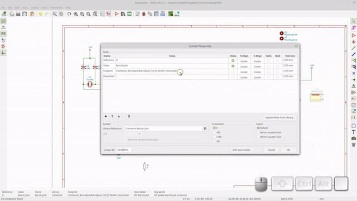Click the Datasheet value cell

tap(172, 76)
